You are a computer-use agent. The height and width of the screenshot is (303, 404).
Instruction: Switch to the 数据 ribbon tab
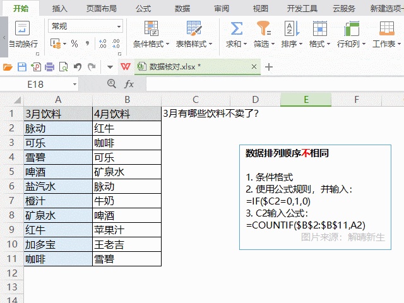[x=182, y=8]
